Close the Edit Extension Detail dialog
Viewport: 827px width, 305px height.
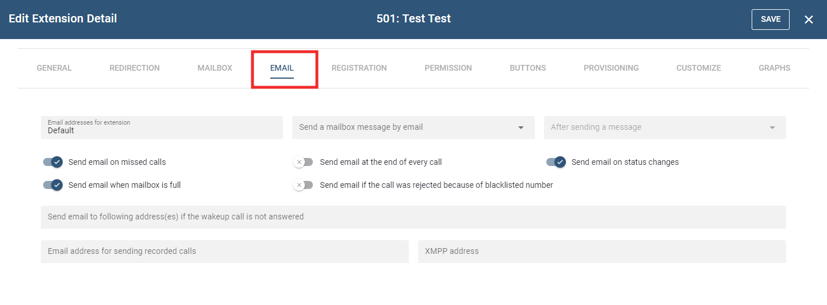point(809,20)
